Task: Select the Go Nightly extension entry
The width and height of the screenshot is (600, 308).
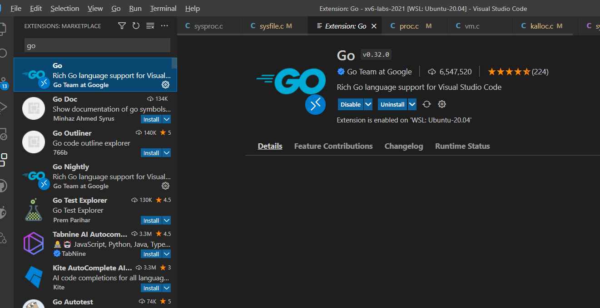Action: tap(95, 176)
